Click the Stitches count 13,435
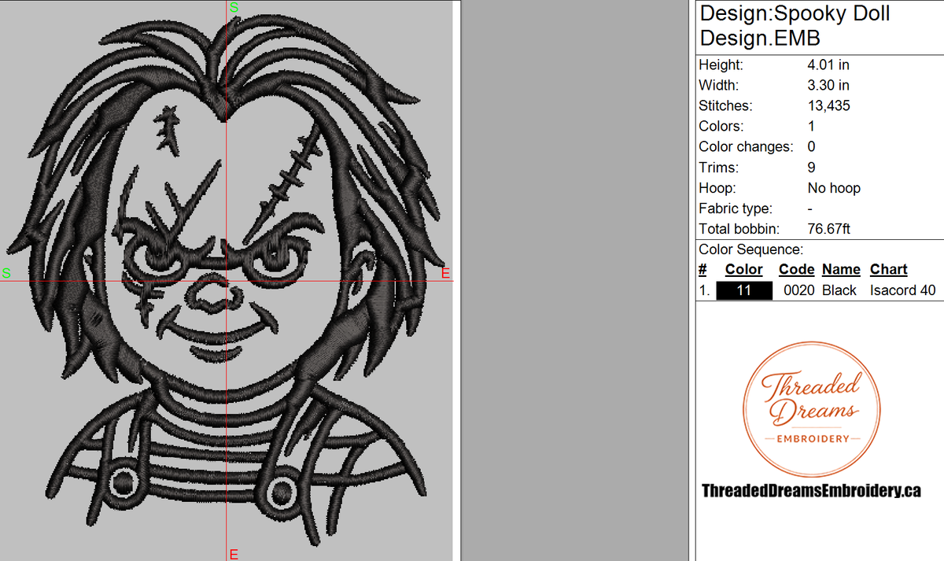 (828, 105)
